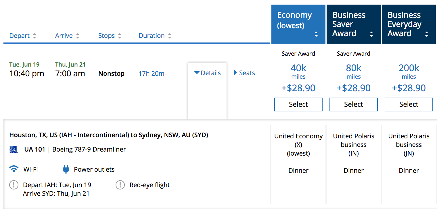Click the 40k miles price text

pyautogui.click(x=298, y=68)
